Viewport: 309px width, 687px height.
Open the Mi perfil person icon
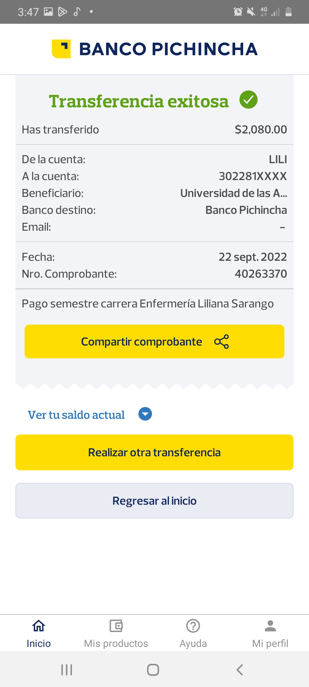pos(270,626)
